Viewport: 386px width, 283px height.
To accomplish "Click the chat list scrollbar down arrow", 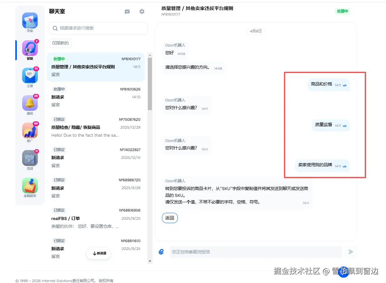I will (x=150, y=261).
